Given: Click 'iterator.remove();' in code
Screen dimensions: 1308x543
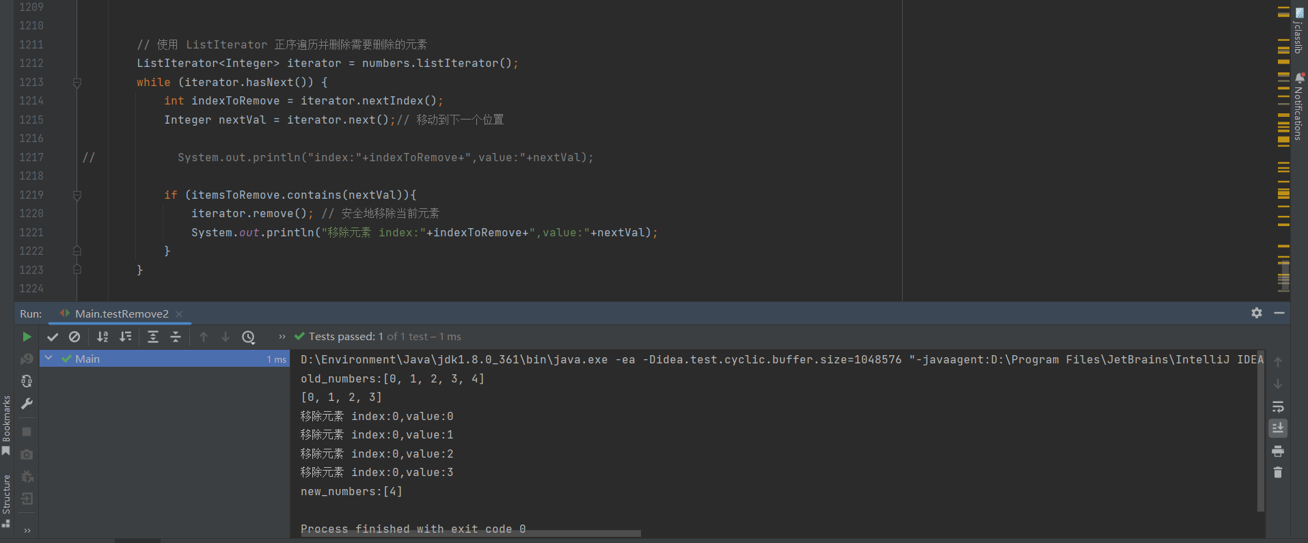Looking at the screenshot, I should (x=252, y=213).
